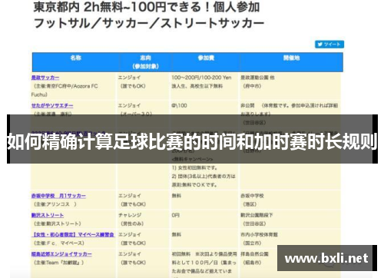Open the 昭島近郊エンジョイサッカー link

click(61, 254)
